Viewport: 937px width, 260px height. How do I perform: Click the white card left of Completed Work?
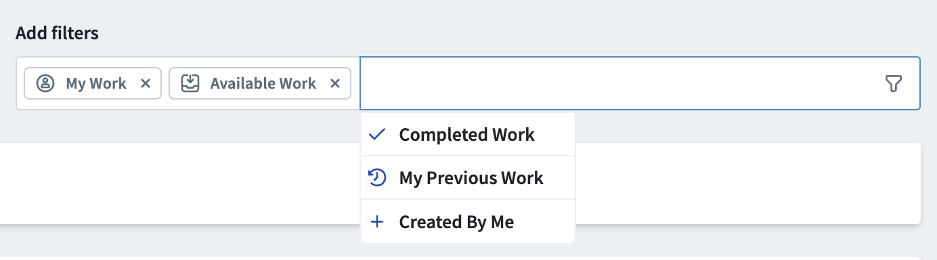(x=180, y=183)
